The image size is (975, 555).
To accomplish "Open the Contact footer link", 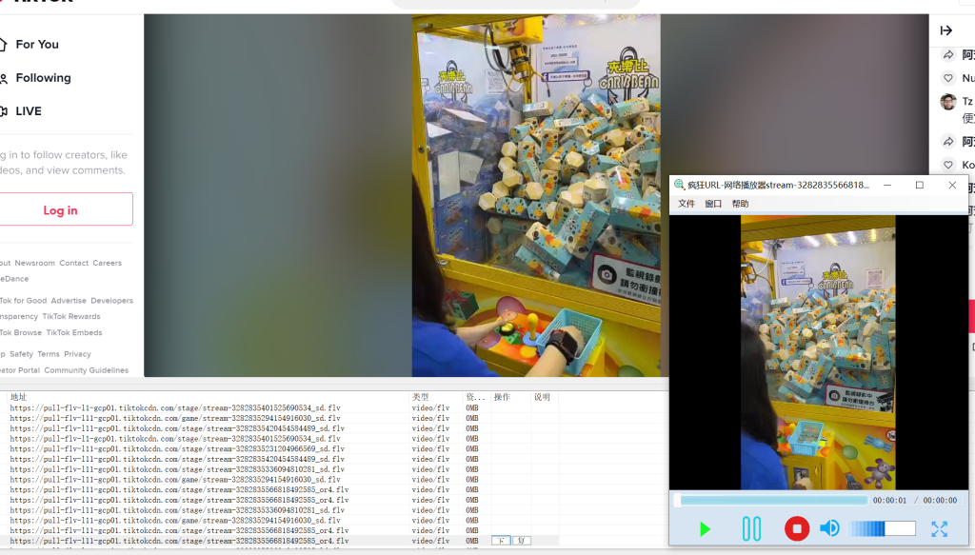I will tap(74, 263).
